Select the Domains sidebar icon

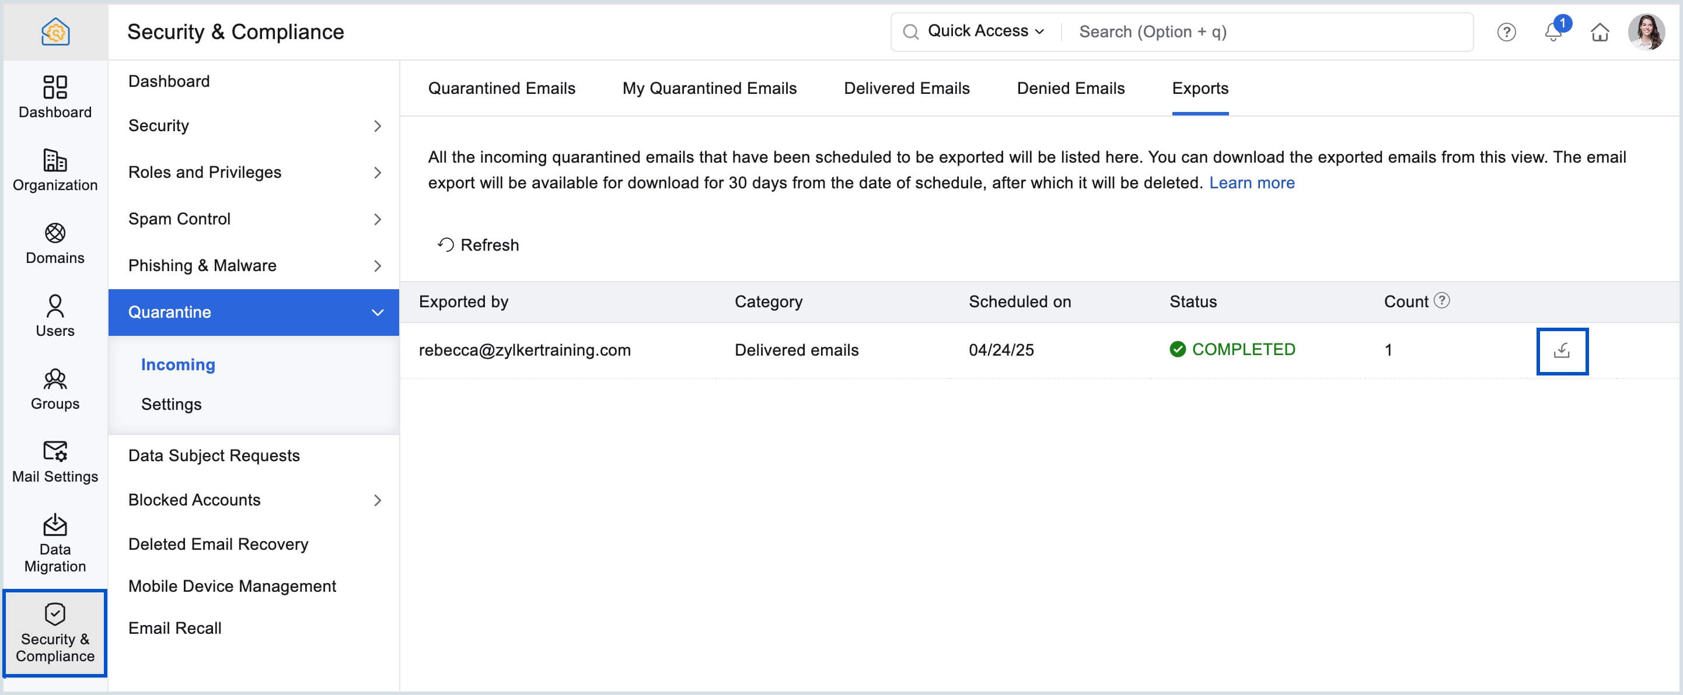tap(55, 243)
